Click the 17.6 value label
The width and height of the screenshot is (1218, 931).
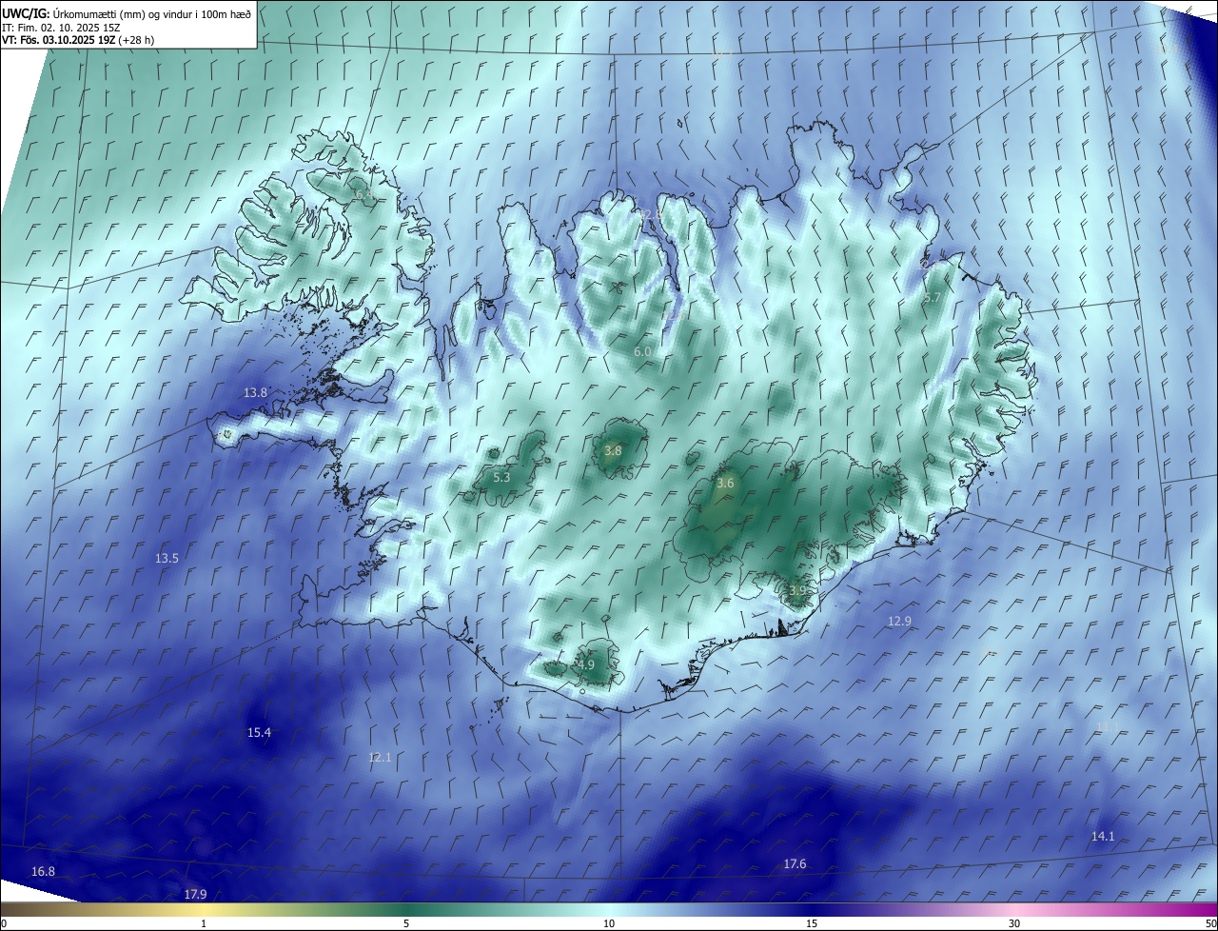pyautogui.click(x=795, y=863)
